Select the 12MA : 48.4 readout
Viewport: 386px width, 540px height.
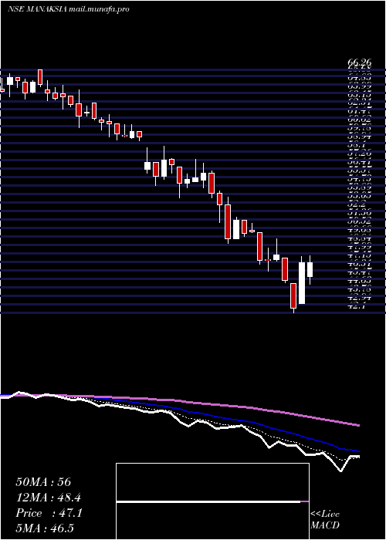pos(49,498)
